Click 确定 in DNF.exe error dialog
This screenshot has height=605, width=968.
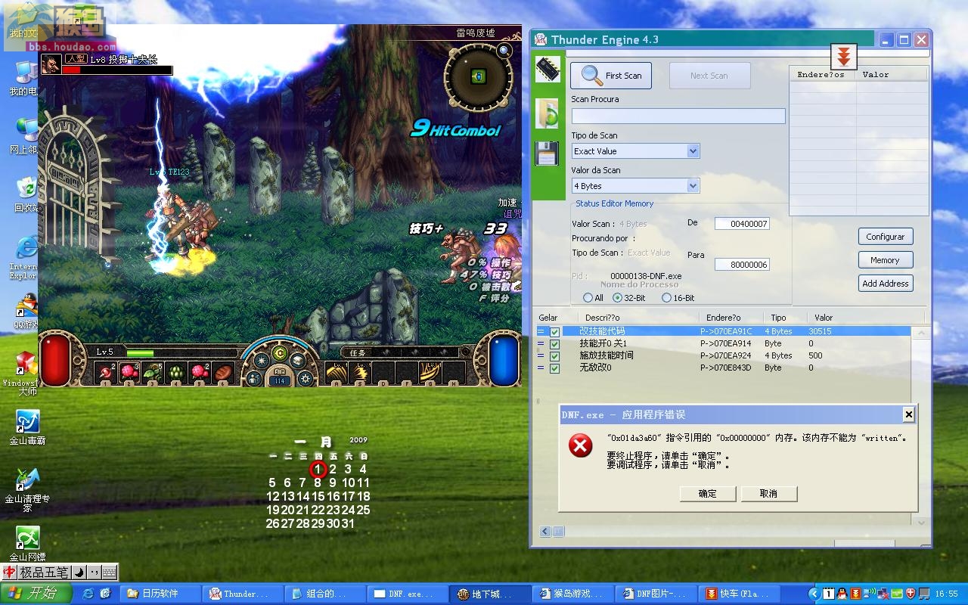708,494
